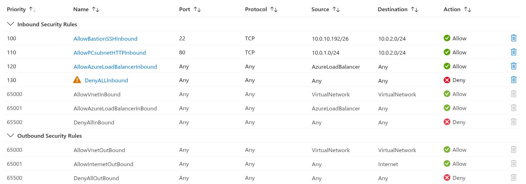526x184 pixels.
Task: Sort the Protocol column
Action: click(274, 9)
